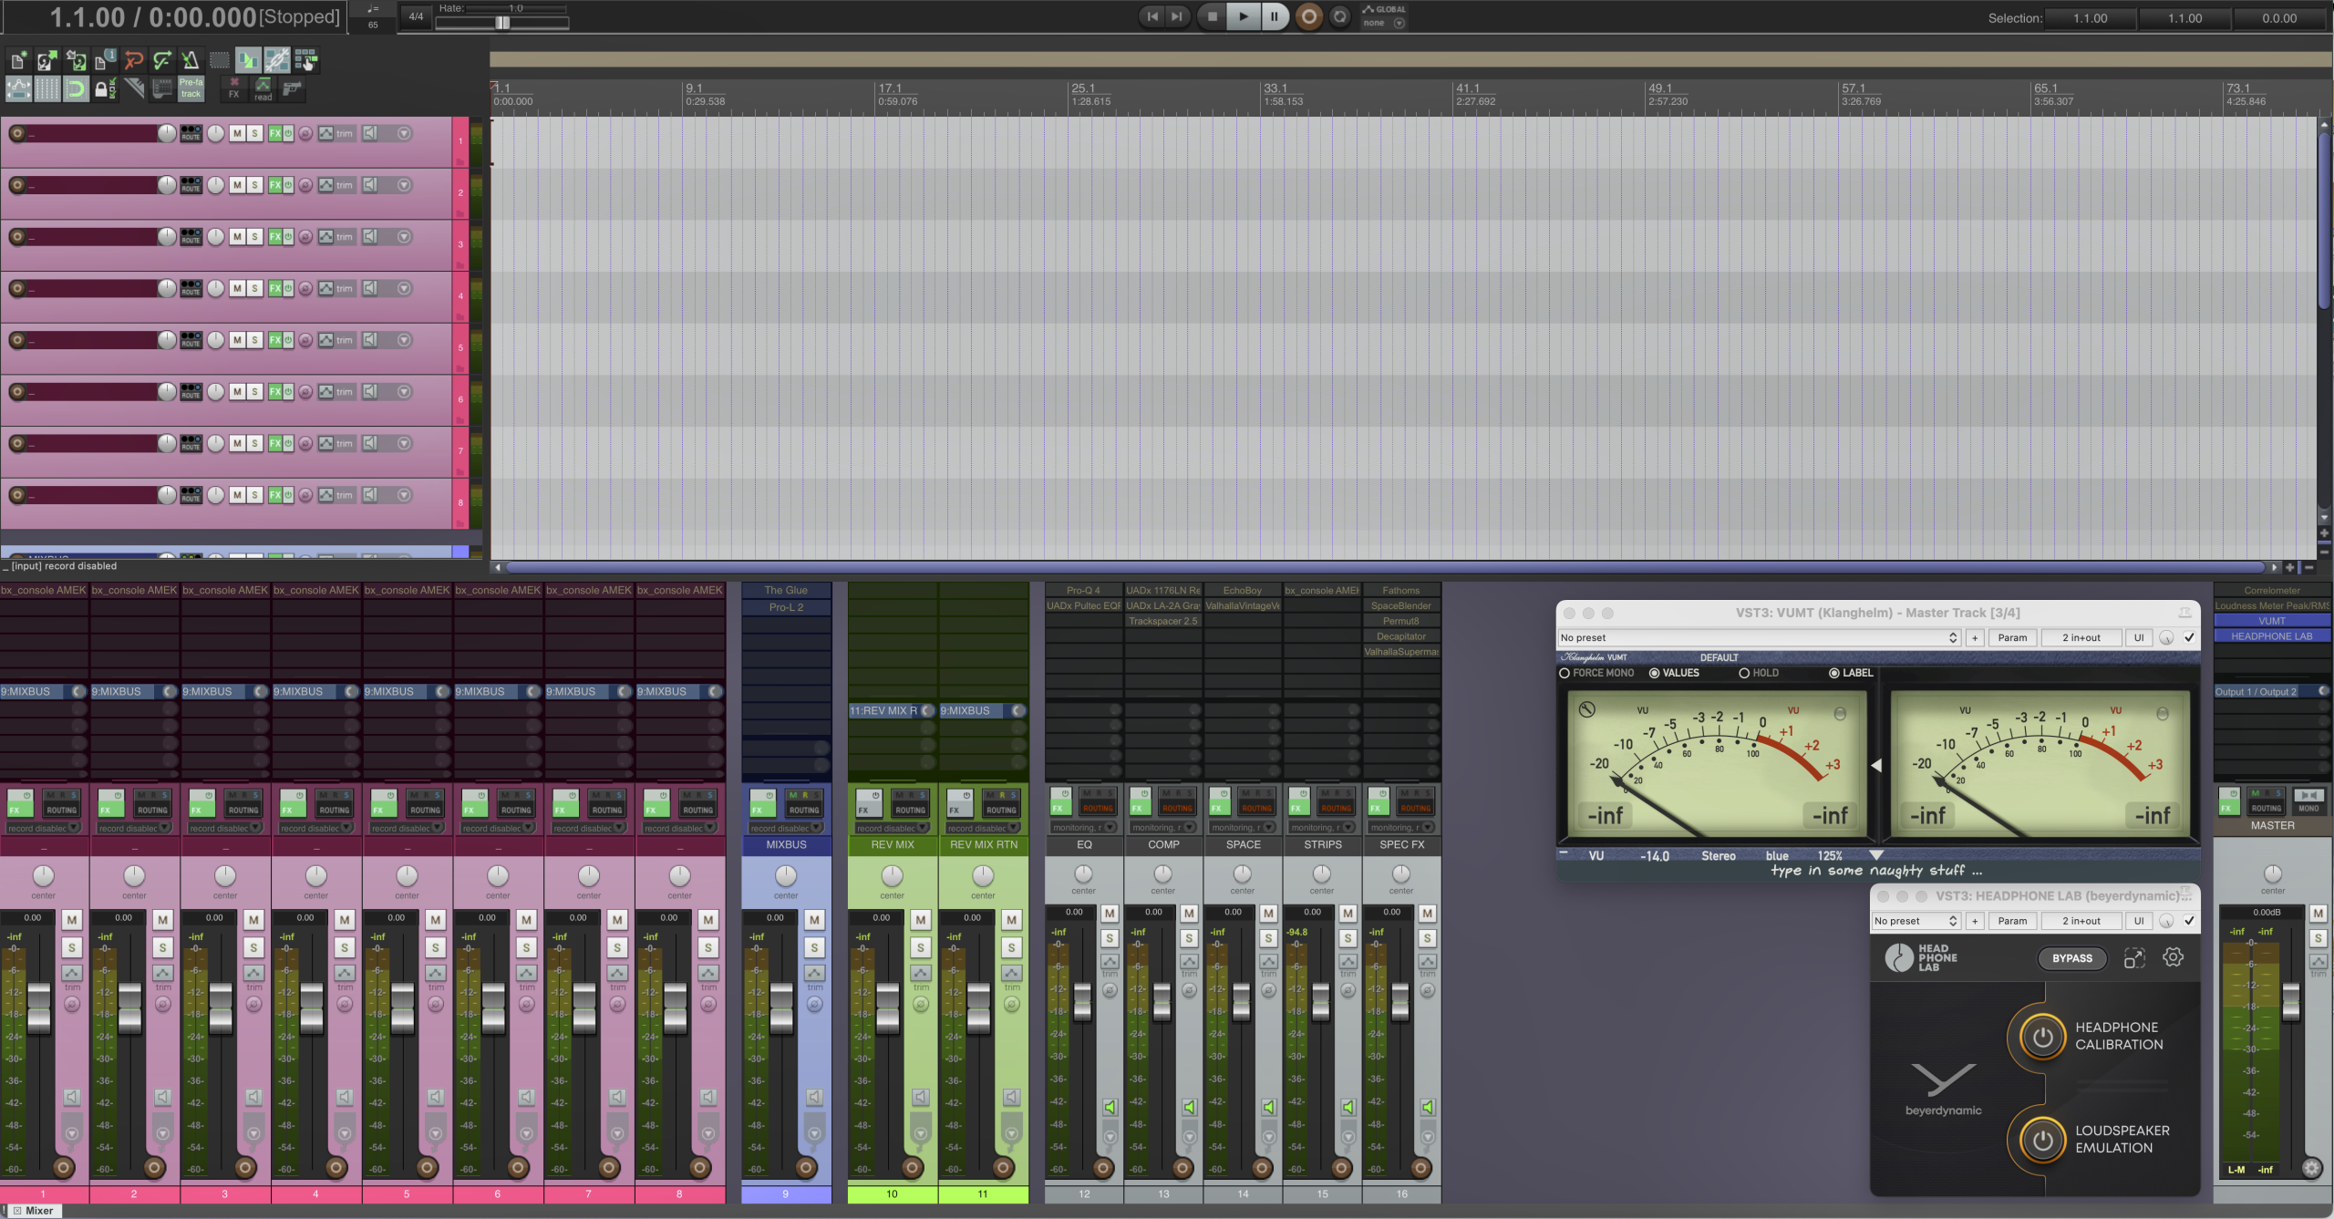Image resolution: width=2334 pixels, height=1219 pixels.
Task: Click the Undo toolbar icon
Action: click(133, 61)
